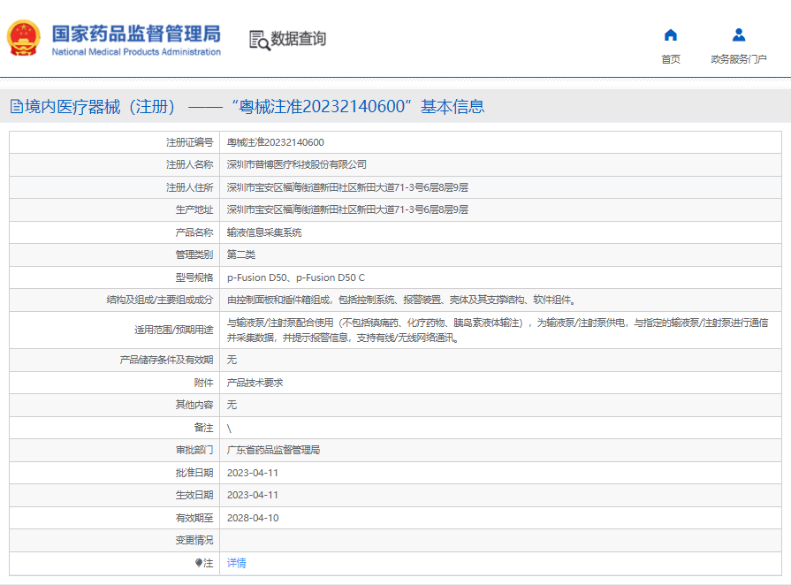The height and width of the screenshot is (585, 791).
Task: Click the 注册人住所 row label
Action: pos(190,187)
